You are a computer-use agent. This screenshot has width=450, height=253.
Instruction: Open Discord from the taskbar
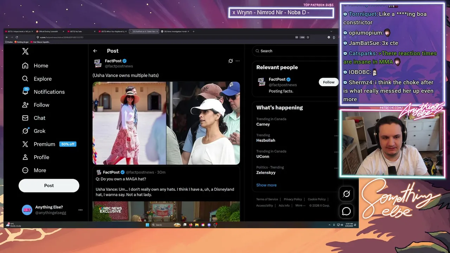pos(209,225)
